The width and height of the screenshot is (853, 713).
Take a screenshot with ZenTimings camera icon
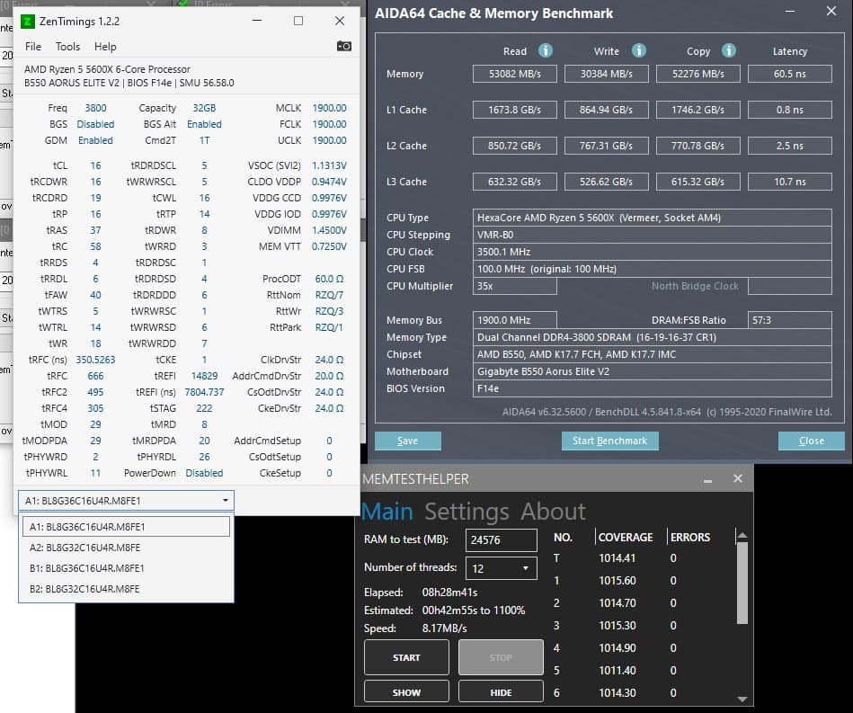(344, 46)
